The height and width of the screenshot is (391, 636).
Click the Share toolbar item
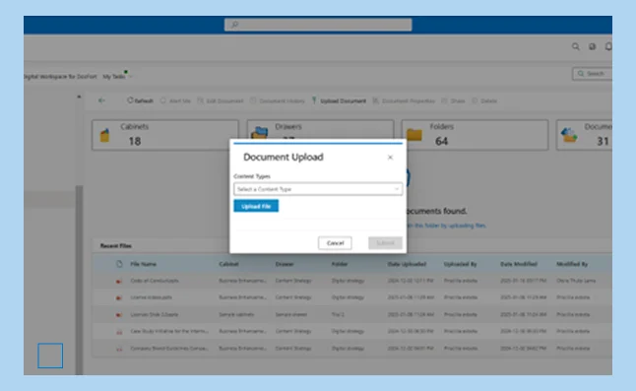click(x=453, y=100)
